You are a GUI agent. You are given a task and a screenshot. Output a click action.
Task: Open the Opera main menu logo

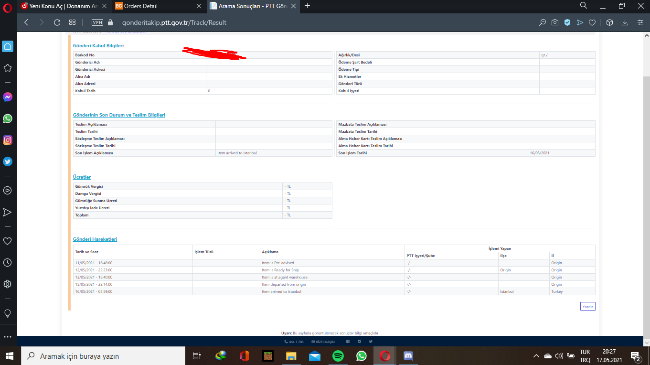(x=8, y=8)
